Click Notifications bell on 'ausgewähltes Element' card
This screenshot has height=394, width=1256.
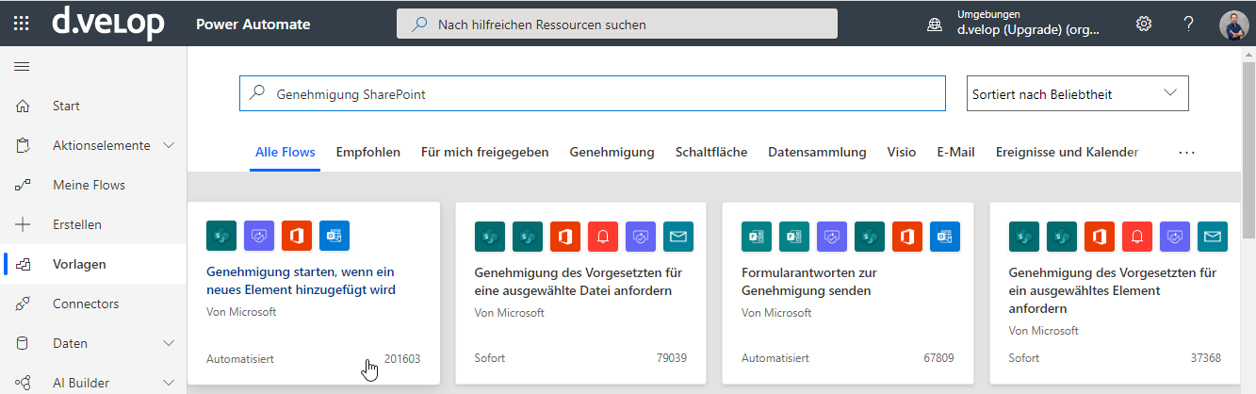coord(1137,236)
